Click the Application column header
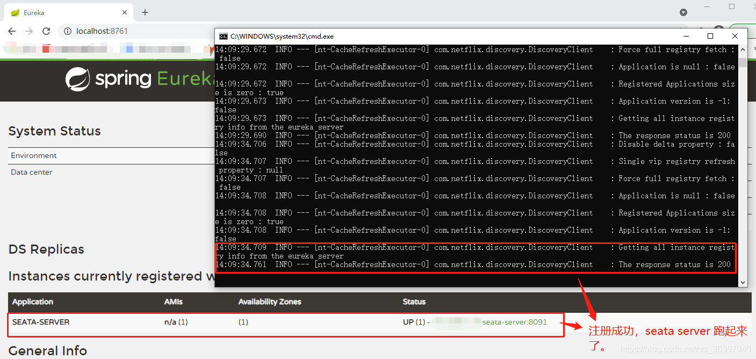This screenshot has height=359, width=756. 33,302
